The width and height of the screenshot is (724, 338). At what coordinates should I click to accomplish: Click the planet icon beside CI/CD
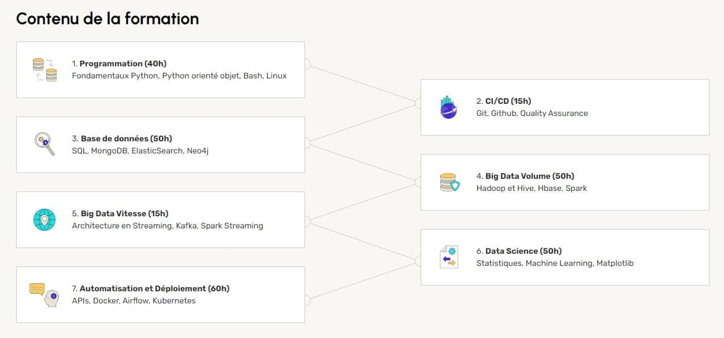click(x=449, y=107)
